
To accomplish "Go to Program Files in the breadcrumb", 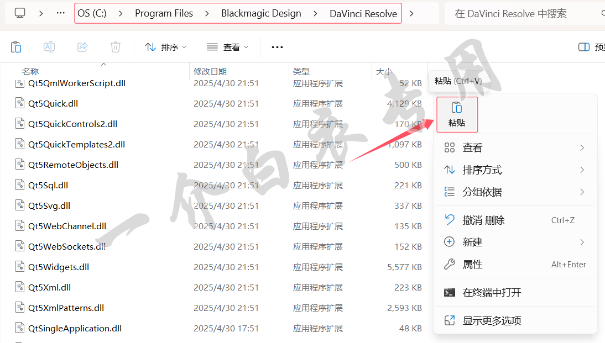I will (164, 13).
